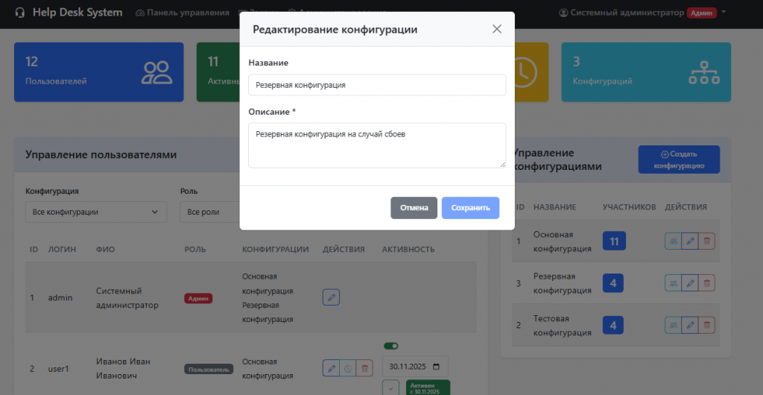Confirm user1 date with checkmark button

coord(390,388)
